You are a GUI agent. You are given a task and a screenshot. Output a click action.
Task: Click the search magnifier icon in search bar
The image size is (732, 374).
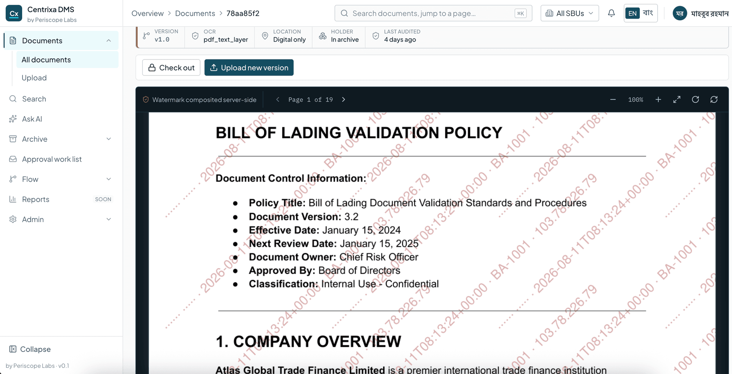pos(344,13)
